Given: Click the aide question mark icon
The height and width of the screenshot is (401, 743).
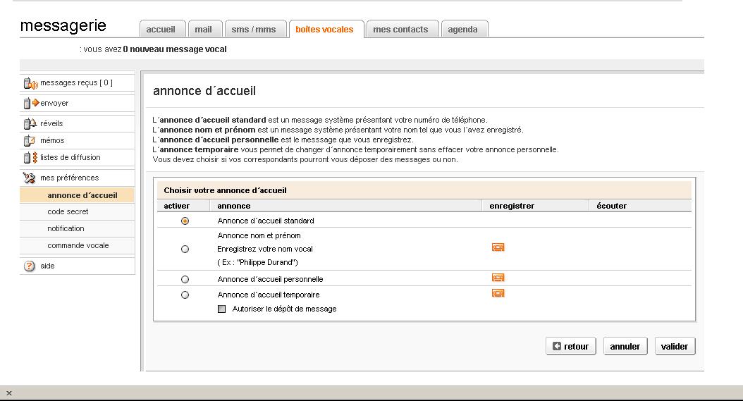Looking at the screenshot, I should pos(30,266).
